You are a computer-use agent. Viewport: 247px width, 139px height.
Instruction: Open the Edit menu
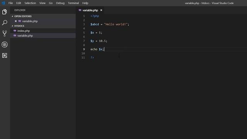coord(19,3)
